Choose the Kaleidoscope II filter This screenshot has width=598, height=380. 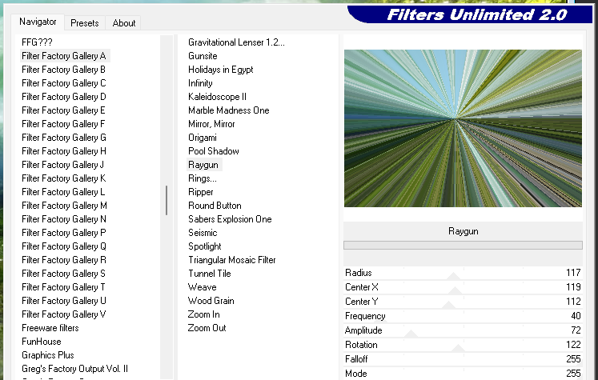[x=217, y=97]
